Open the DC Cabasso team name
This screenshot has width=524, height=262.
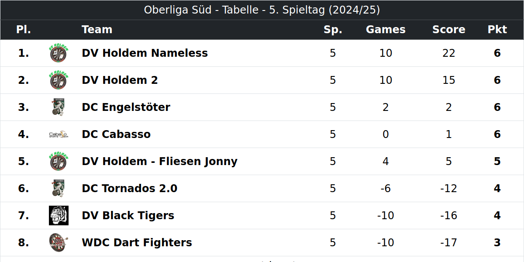click(x=116, y=134)
